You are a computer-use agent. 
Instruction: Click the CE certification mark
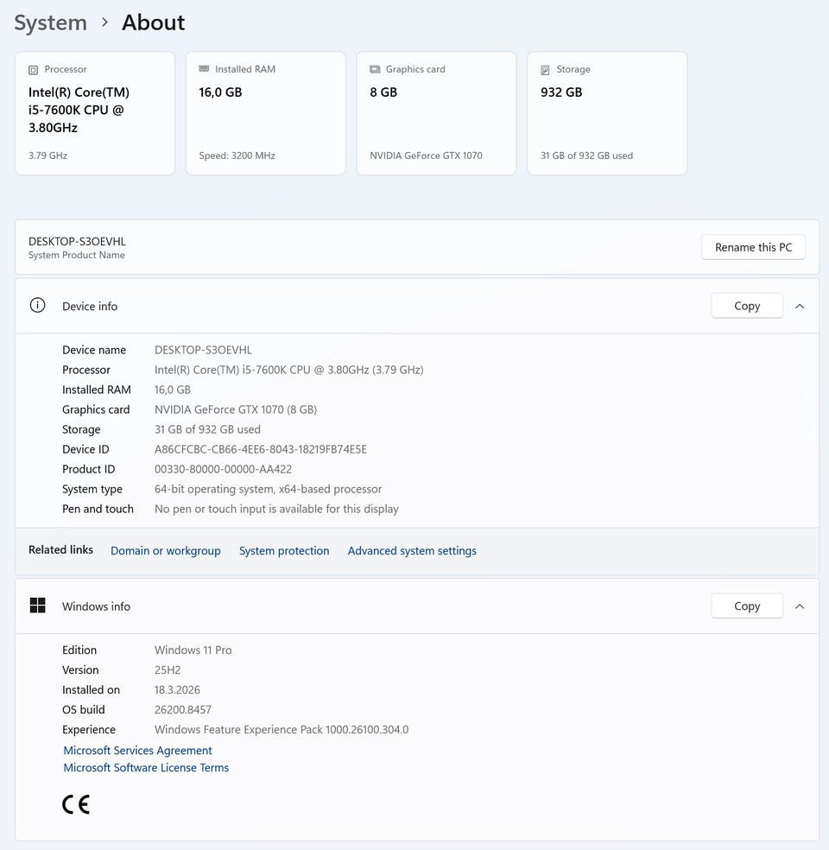76,804
